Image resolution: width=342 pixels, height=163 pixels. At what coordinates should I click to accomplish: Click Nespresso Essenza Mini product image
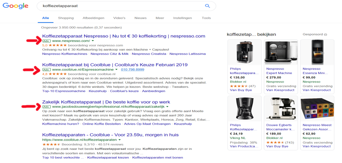pyautogui.click(x=317, y=52)
